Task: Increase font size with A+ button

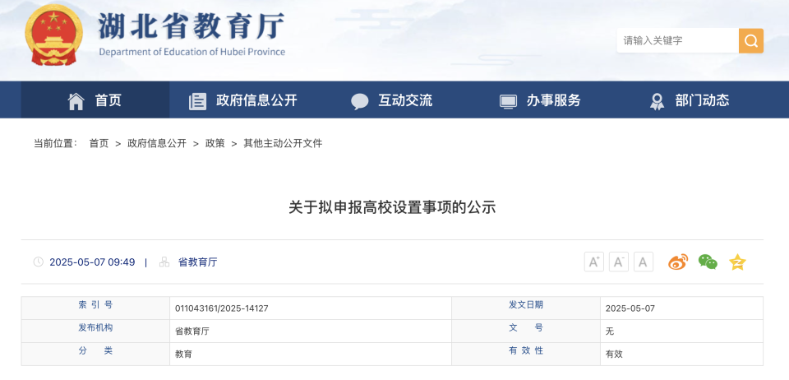Action: 593,262
